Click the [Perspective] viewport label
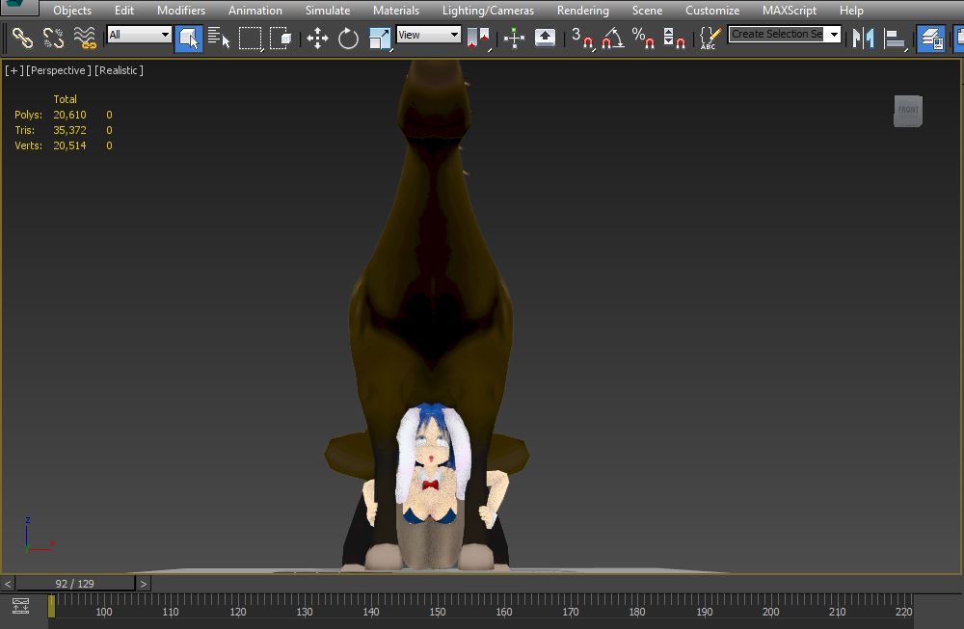This screenshot has width=964, height=629. click(59, 70)
